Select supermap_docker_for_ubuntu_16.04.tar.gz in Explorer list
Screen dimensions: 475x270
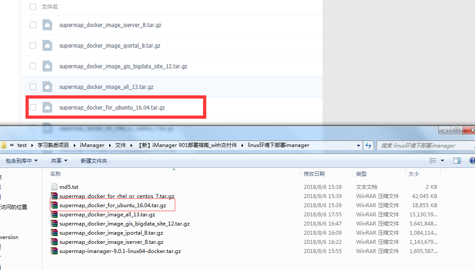point(113,205)
